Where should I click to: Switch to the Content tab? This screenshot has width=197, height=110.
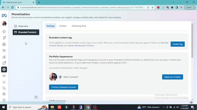[63, 26]
